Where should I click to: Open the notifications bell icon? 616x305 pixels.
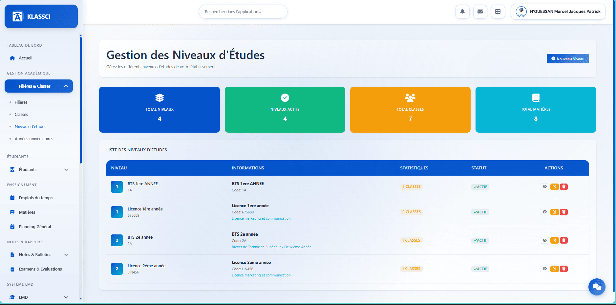tap(462, 11)
